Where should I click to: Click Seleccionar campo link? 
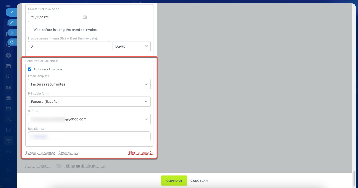(40, 153)
